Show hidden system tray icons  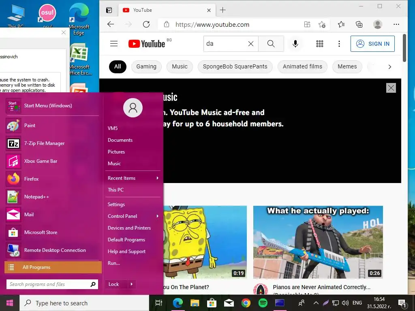[x=316, y=303]
